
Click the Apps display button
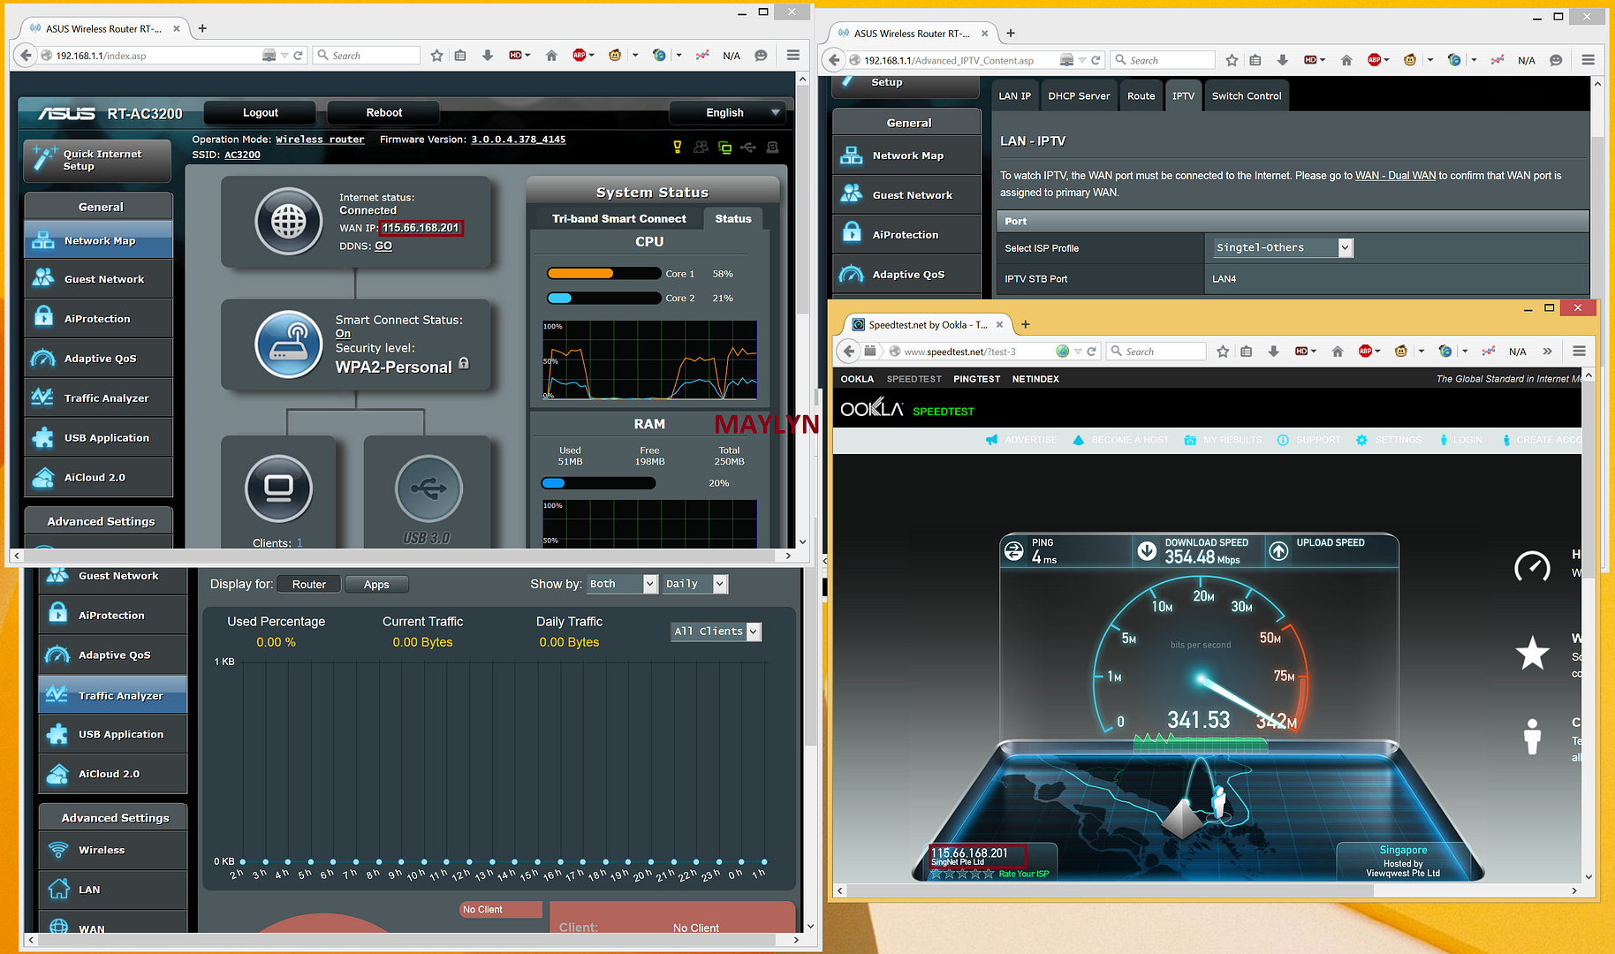point(376,584)
